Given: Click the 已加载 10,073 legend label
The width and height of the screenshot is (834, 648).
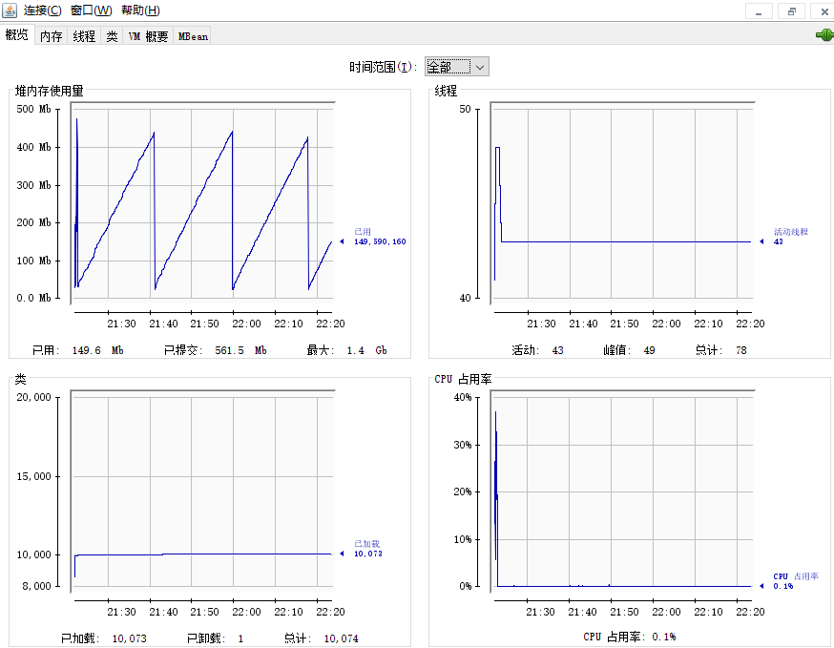Looking at the screenshot, I should pos(368,549).
